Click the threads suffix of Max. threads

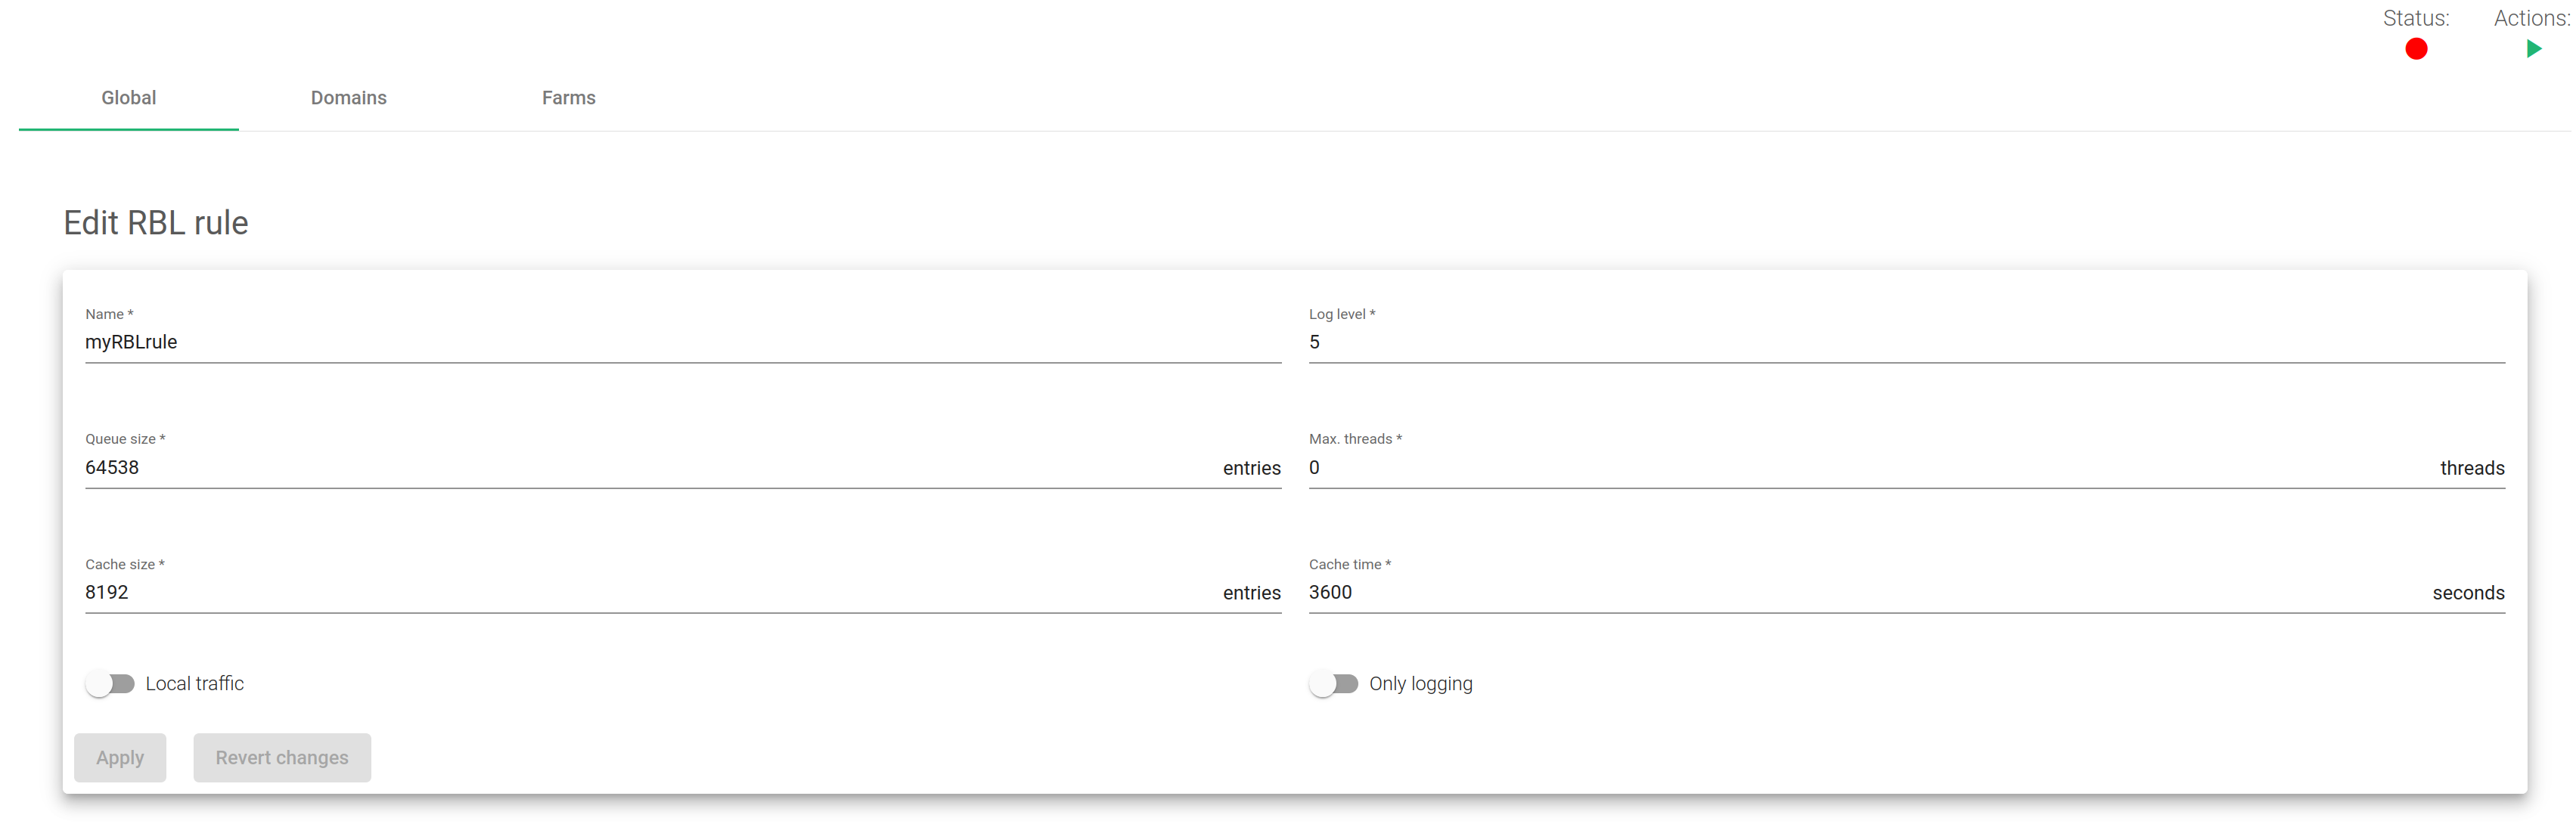pos(2472,468)
